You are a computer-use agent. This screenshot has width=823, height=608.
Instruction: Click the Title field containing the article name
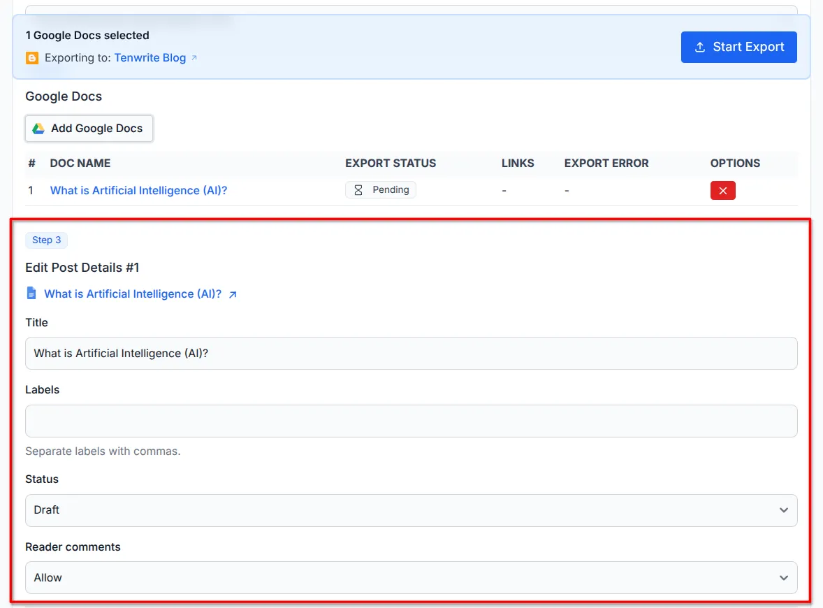click(x=411, y=353)
